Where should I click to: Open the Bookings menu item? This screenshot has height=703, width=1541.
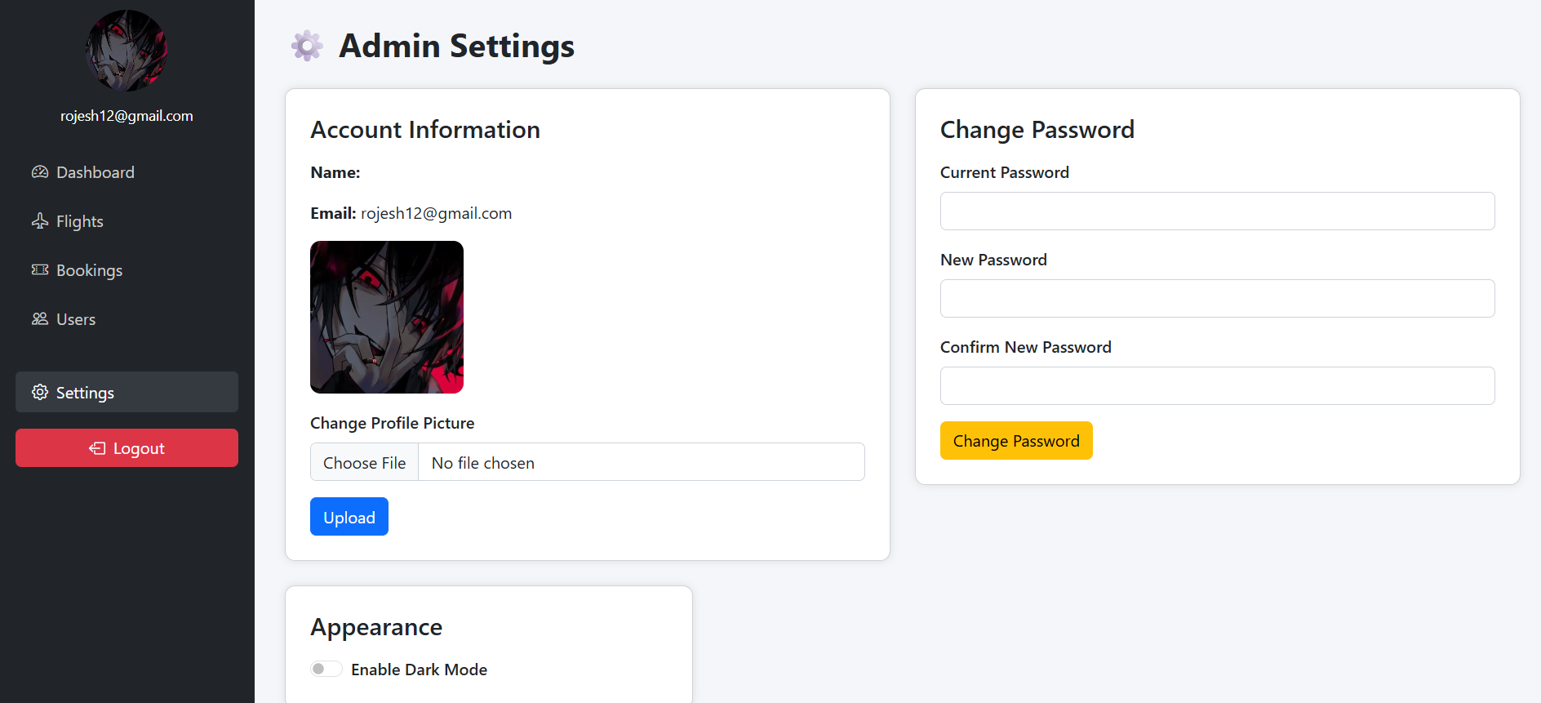pos(89,270)
